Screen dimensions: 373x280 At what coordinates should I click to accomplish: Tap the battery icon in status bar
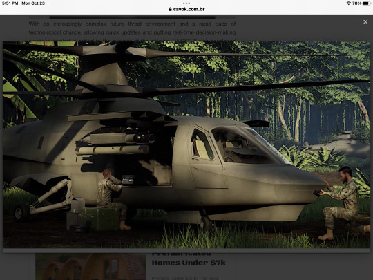(367, 3)
